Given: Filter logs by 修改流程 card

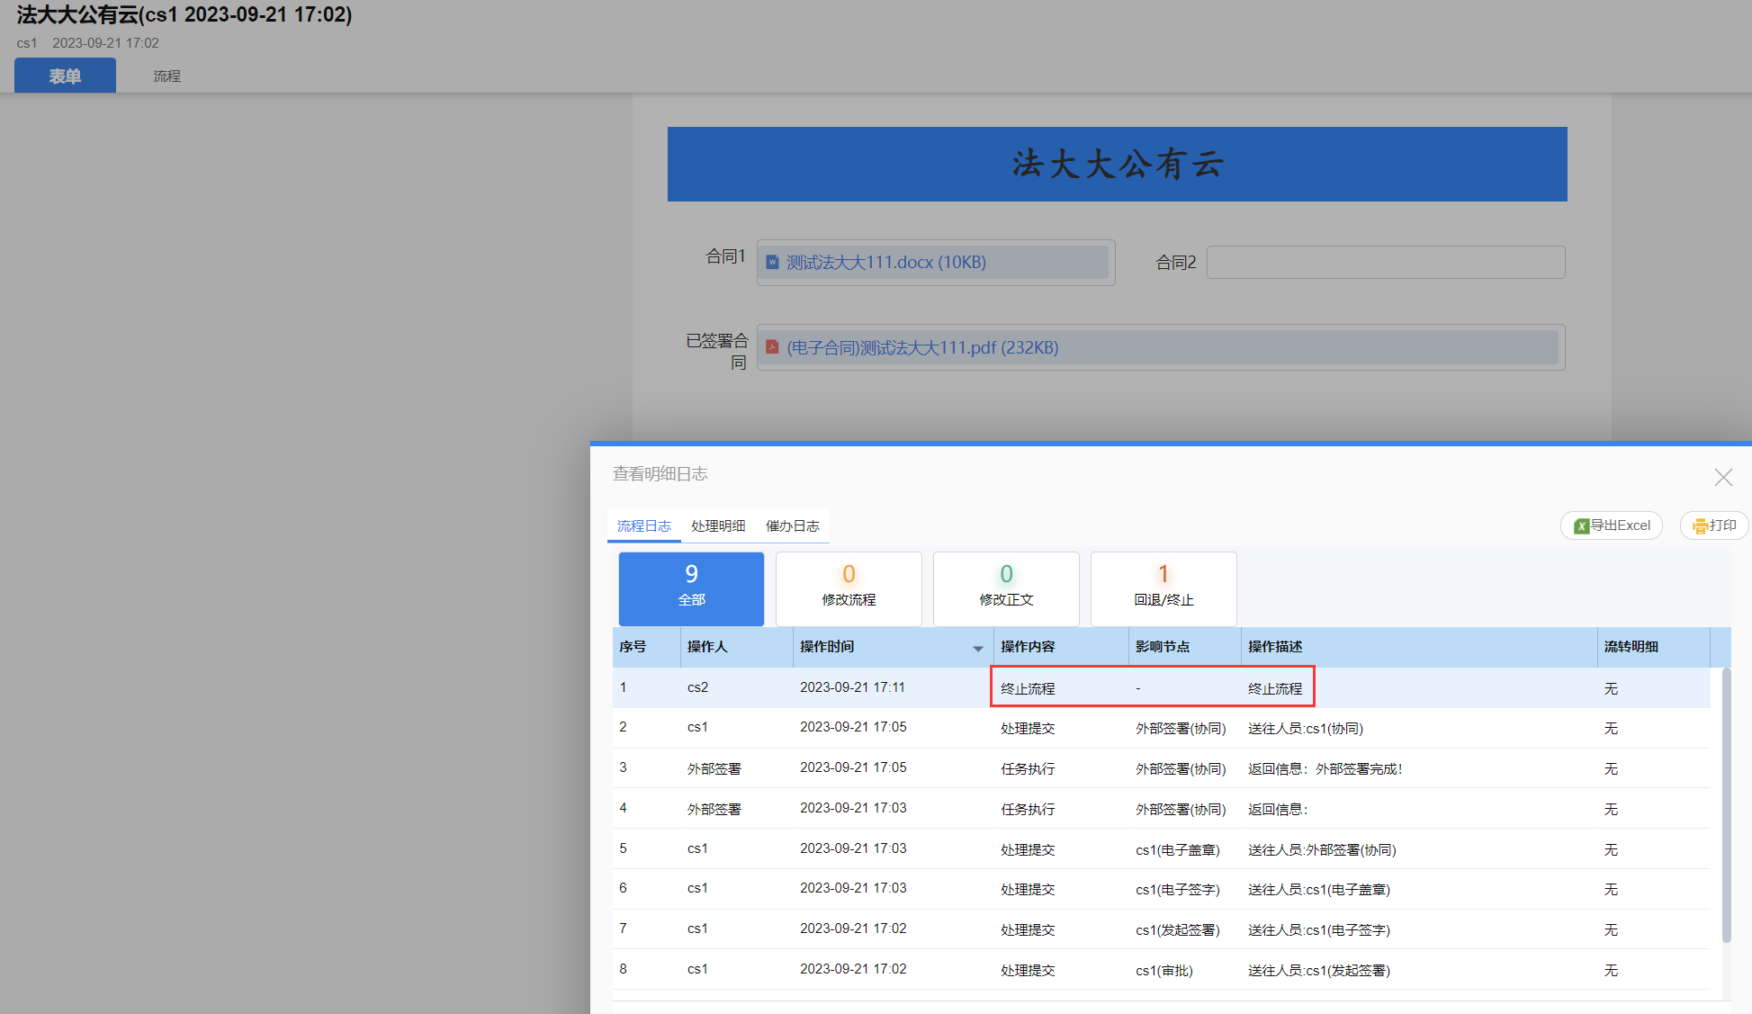Looking at the screenshot, I should click(x=848, y=588).
